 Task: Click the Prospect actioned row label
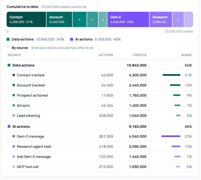click(x=32, y=95)
